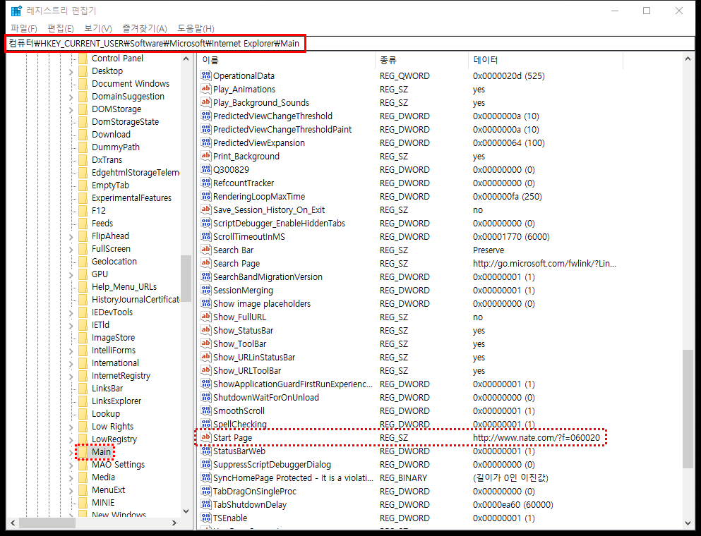Click the tree pane horizontal scrollbar thumb
The width and height of the screenshot is (701, 536).
[47, 523]
